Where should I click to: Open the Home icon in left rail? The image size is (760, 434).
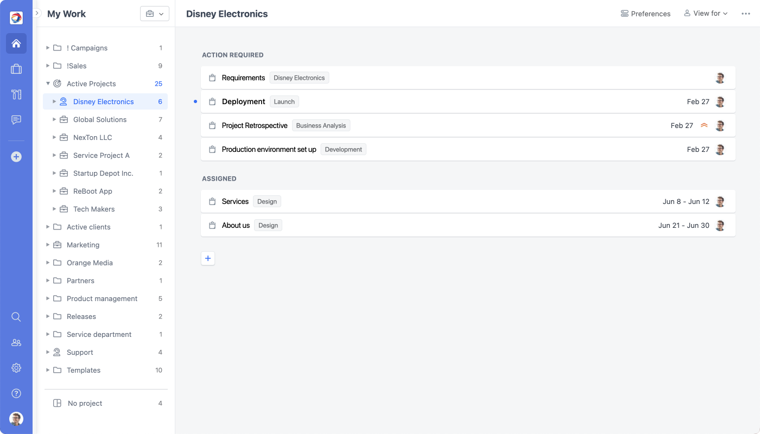16,43
